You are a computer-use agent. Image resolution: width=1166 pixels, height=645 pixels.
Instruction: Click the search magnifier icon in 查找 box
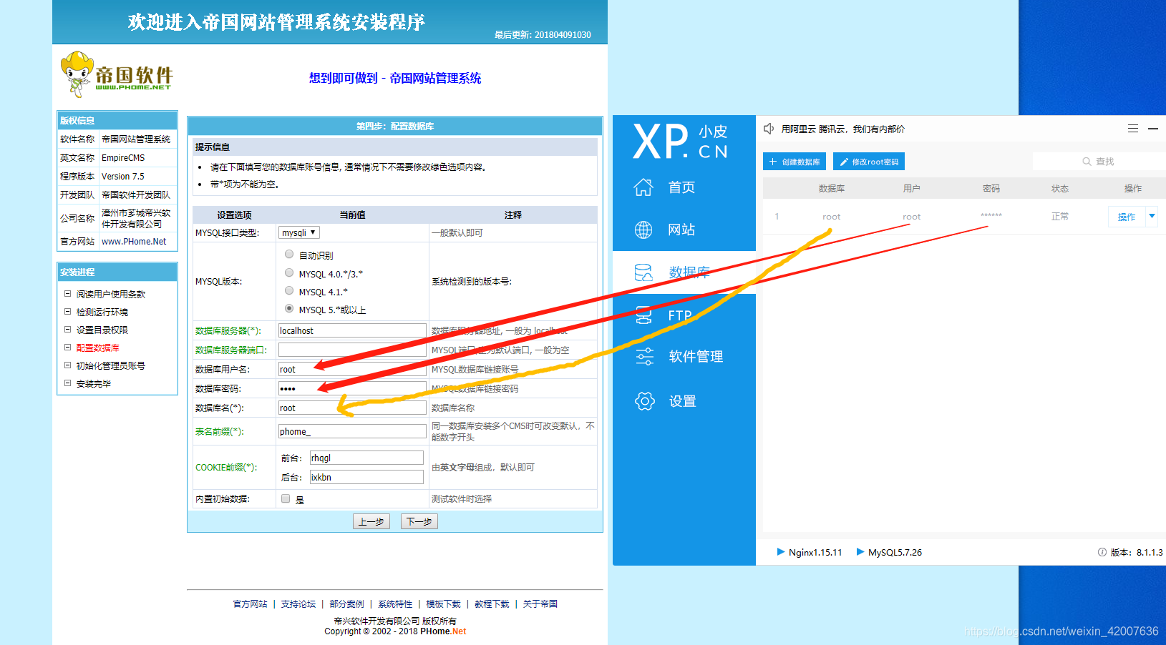(1087, 162)
